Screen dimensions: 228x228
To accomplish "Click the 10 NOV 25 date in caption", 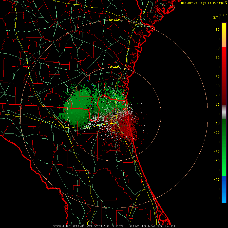I will tap(152, 226).
